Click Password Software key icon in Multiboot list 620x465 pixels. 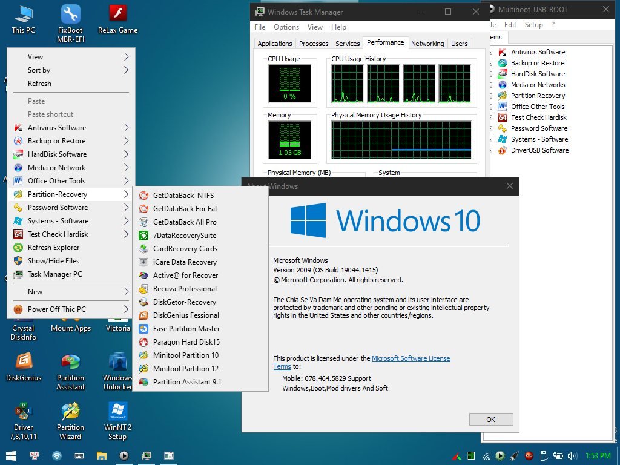tap(503, 128)
